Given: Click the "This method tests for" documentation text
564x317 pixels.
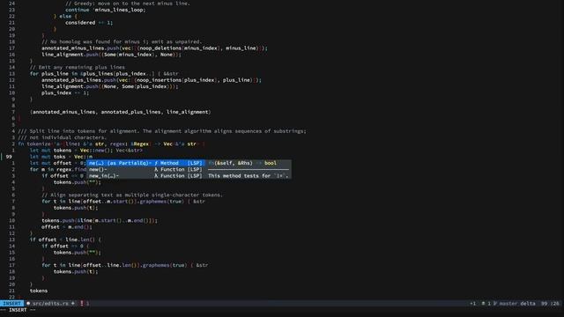Looking at the screenshot, I should coord(249,176).
